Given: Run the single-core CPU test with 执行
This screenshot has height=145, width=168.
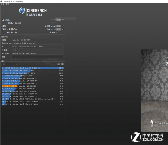Looking at the screenshot, I should coord(58,29).
